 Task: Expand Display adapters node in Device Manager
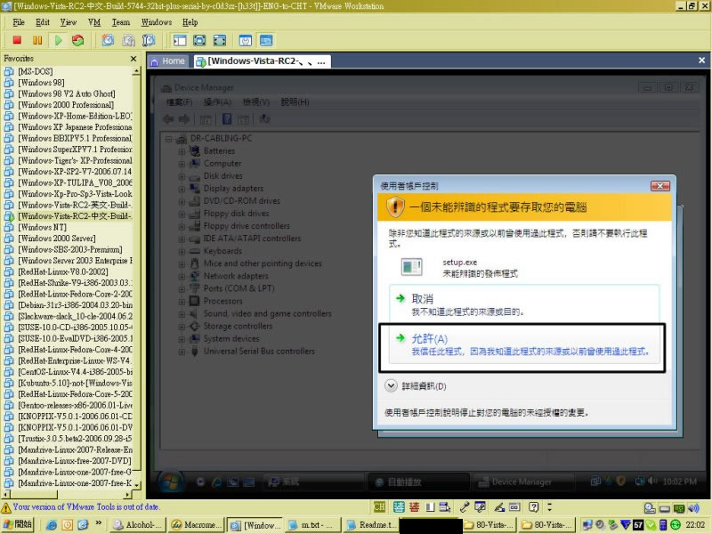click(x=182, y=189)
